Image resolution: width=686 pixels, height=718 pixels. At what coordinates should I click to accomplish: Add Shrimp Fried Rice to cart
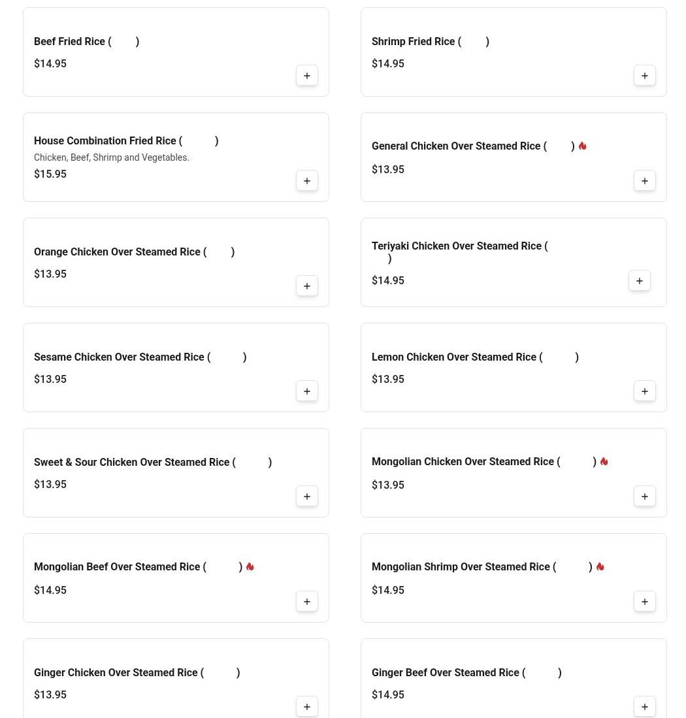coord(645,76)
